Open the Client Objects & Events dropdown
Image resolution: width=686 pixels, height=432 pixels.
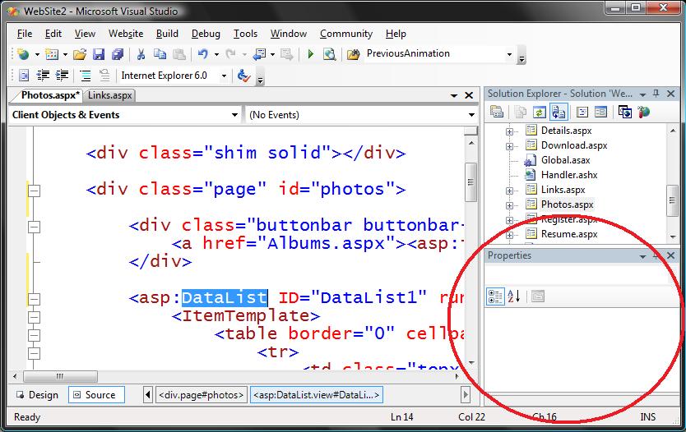[234, 115]
